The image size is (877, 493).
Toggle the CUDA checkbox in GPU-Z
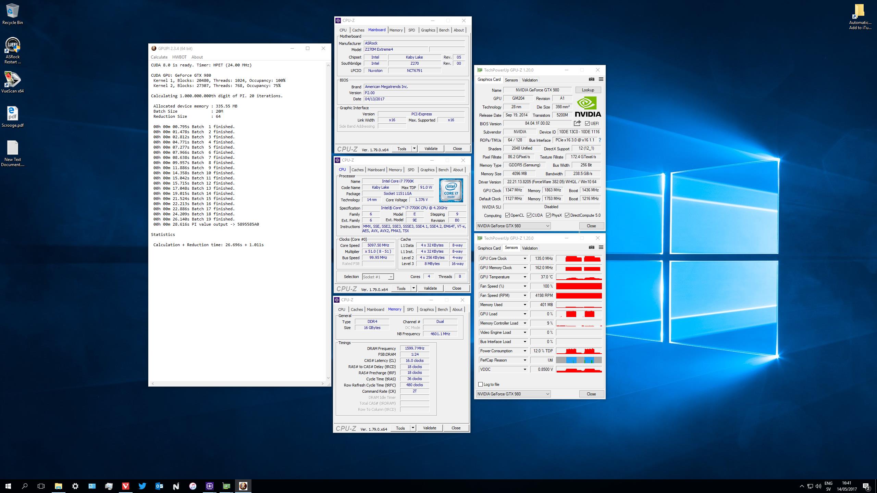pyautogui.click(x=529, y=215)
